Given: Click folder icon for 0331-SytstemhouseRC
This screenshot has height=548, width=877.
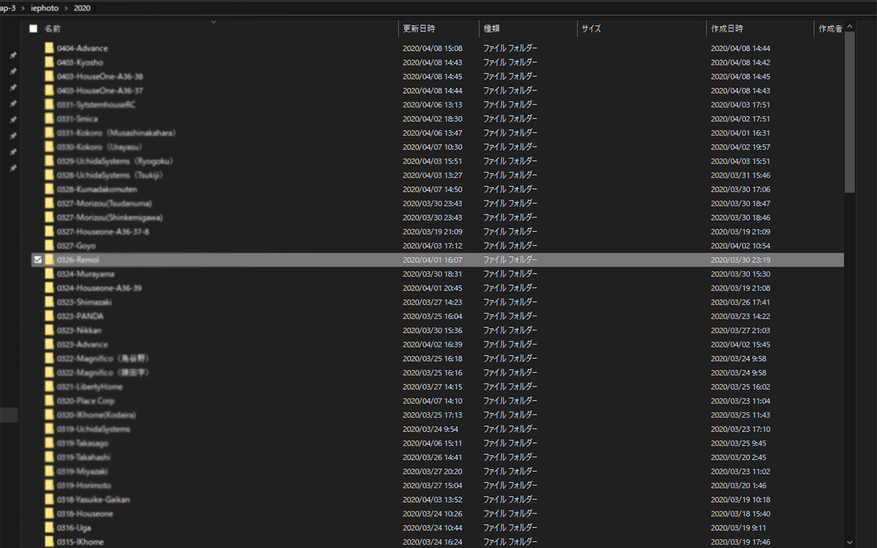Looking at the screenshot, I should pos(49,105).
